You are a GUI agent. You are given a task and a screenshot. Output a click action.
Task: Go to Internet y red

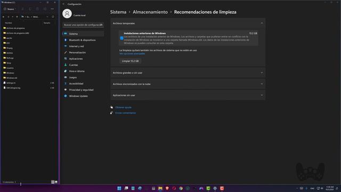[x=83, y=46]
